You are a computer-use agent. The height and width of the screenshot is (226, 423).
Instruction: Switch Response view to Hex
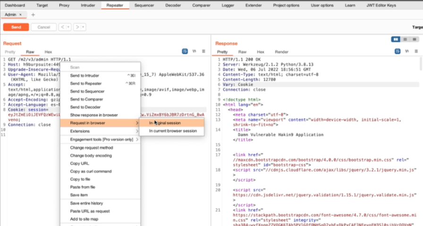pos(260,52)
